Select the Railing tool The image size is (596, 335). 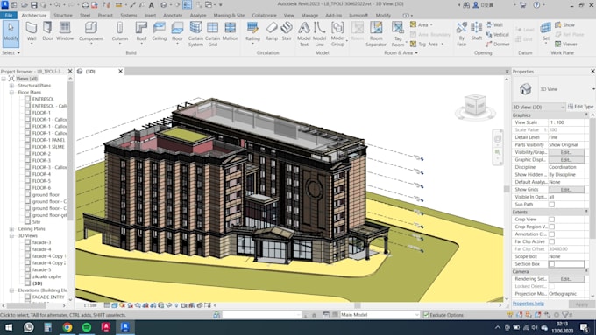(x=252, y=31)
